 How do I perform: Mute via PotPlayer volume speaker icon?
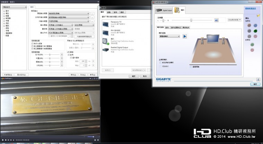pos(86,137)
